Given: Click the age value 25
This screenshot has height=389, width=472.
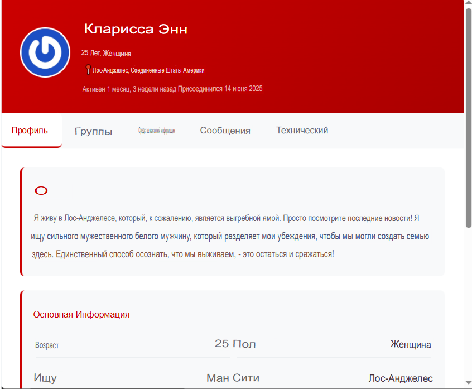Looking at the screenshot, I should tap(222, 344).
